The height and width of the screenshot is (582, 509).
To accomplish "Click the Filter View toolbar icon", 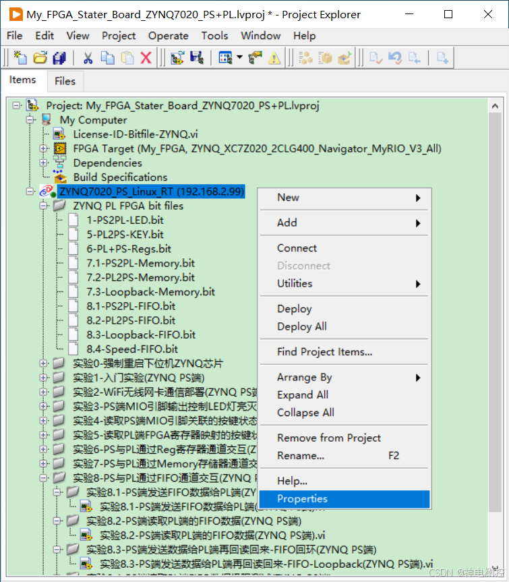I will click(x=225, y=58).
